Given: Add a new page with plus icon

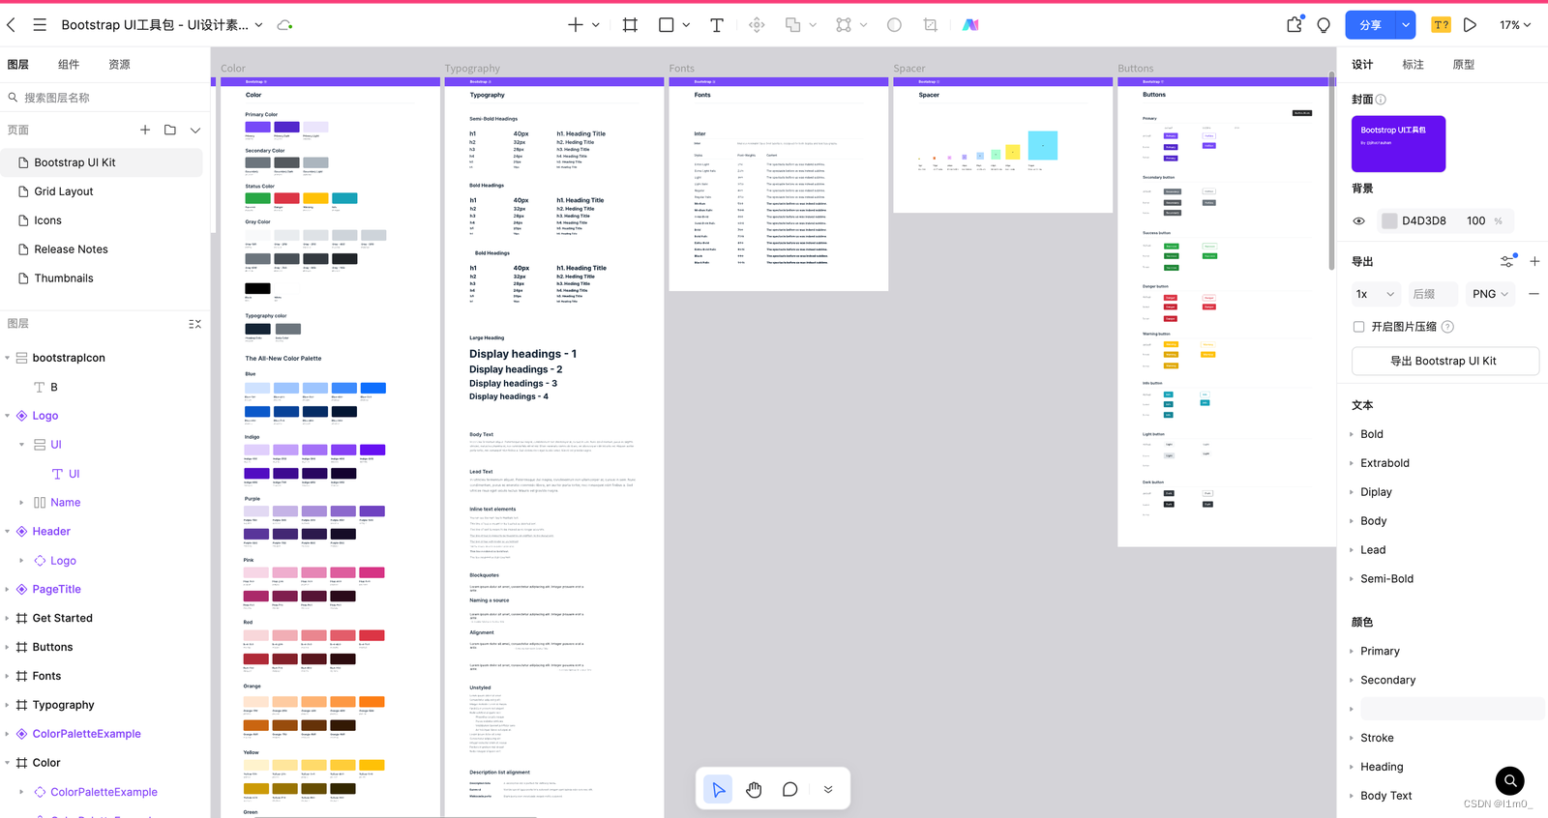Looking at the screenshot, I should (x=145, y=130).
